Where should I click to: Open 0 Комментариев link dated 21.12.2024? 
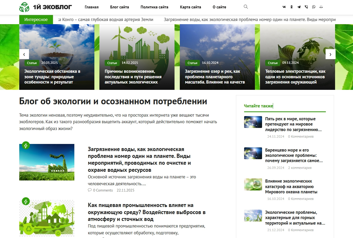[x=301, y=230]
